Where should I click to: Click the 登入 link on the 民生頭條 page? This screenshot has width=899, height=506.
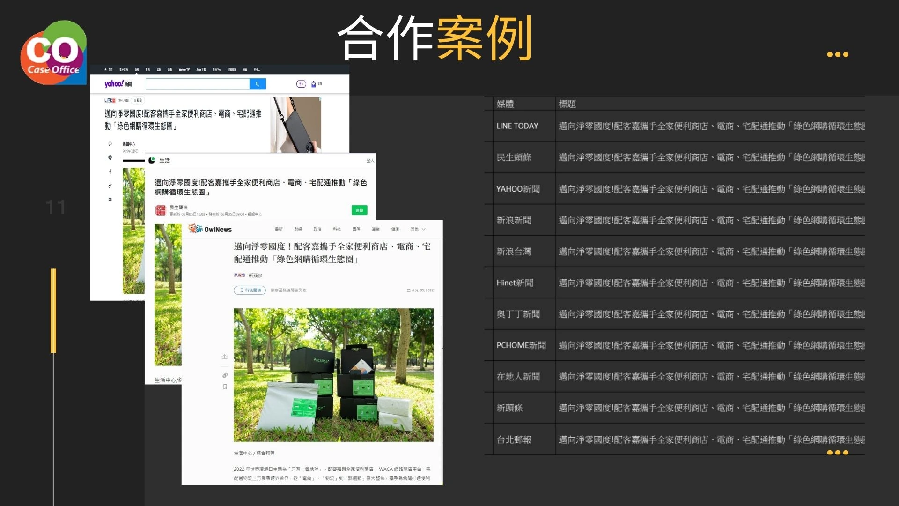370,160
